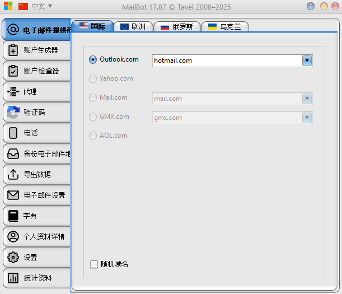
Task: Click the Ukrainian flag on the 乌克兰 tab
Action: tap(212, 27)
